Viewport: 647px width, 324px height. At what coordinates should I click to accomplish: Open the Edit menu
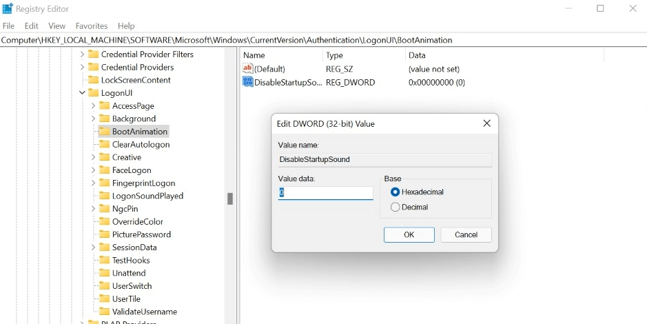click(32, 26)
